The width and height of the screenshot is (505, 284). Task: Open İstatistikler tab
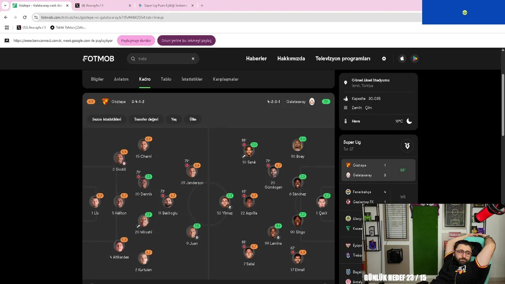coord(192,79)
